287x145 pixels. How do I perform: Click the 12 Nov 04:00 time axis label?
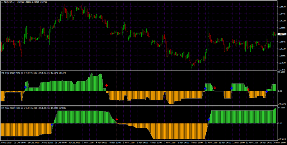(x=224, y=142)
